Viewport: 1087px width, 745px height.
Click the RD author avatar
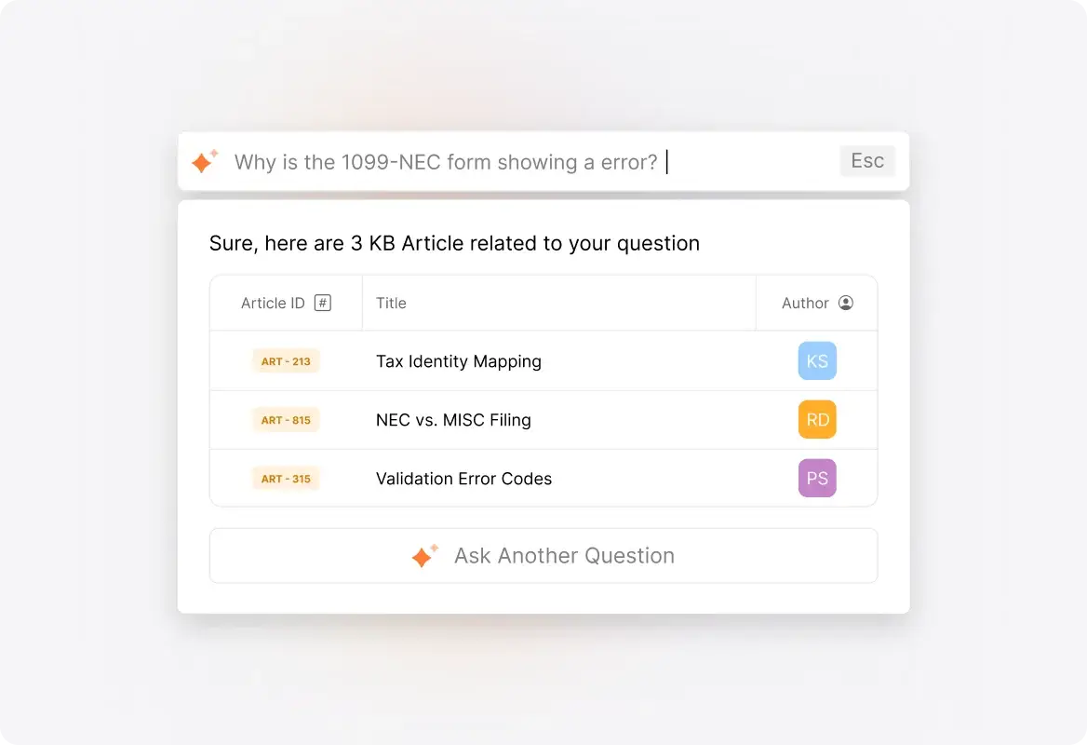(x=817, y=420)
